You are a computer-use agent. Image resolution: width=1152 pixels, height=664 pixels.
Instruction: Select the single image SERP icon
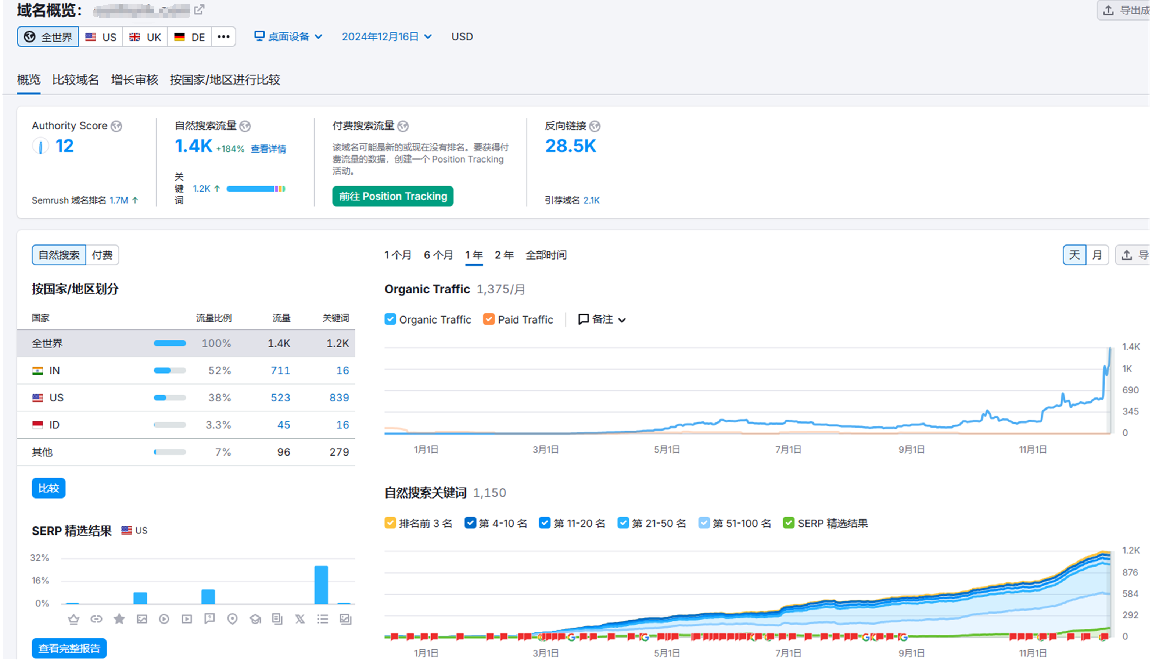pyautogui.click(x=142, y=619)
